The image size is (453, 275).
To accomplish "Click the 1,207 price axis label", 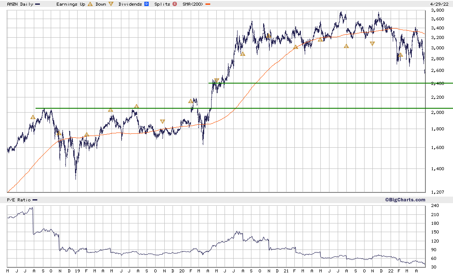I will (437, 192).
